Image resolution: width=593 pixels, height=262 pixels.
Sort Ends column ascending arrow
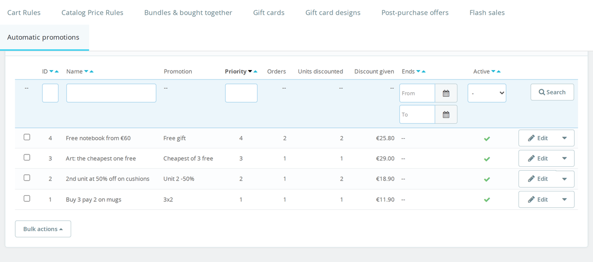pyautogui.click(x=424, y=72)
